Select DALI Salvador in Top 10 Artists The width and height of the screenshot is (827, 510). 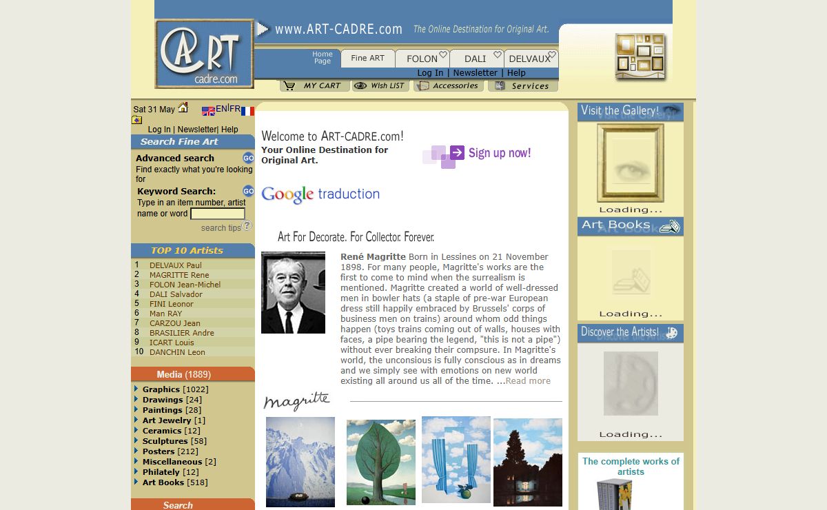tap(176, 294)
